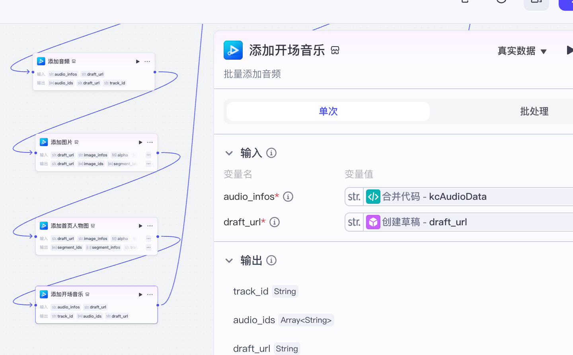Viewport: 573px width, 355px height.
Task: Run the 添加图片 node play icon
Action: click(x=140, y=142)
